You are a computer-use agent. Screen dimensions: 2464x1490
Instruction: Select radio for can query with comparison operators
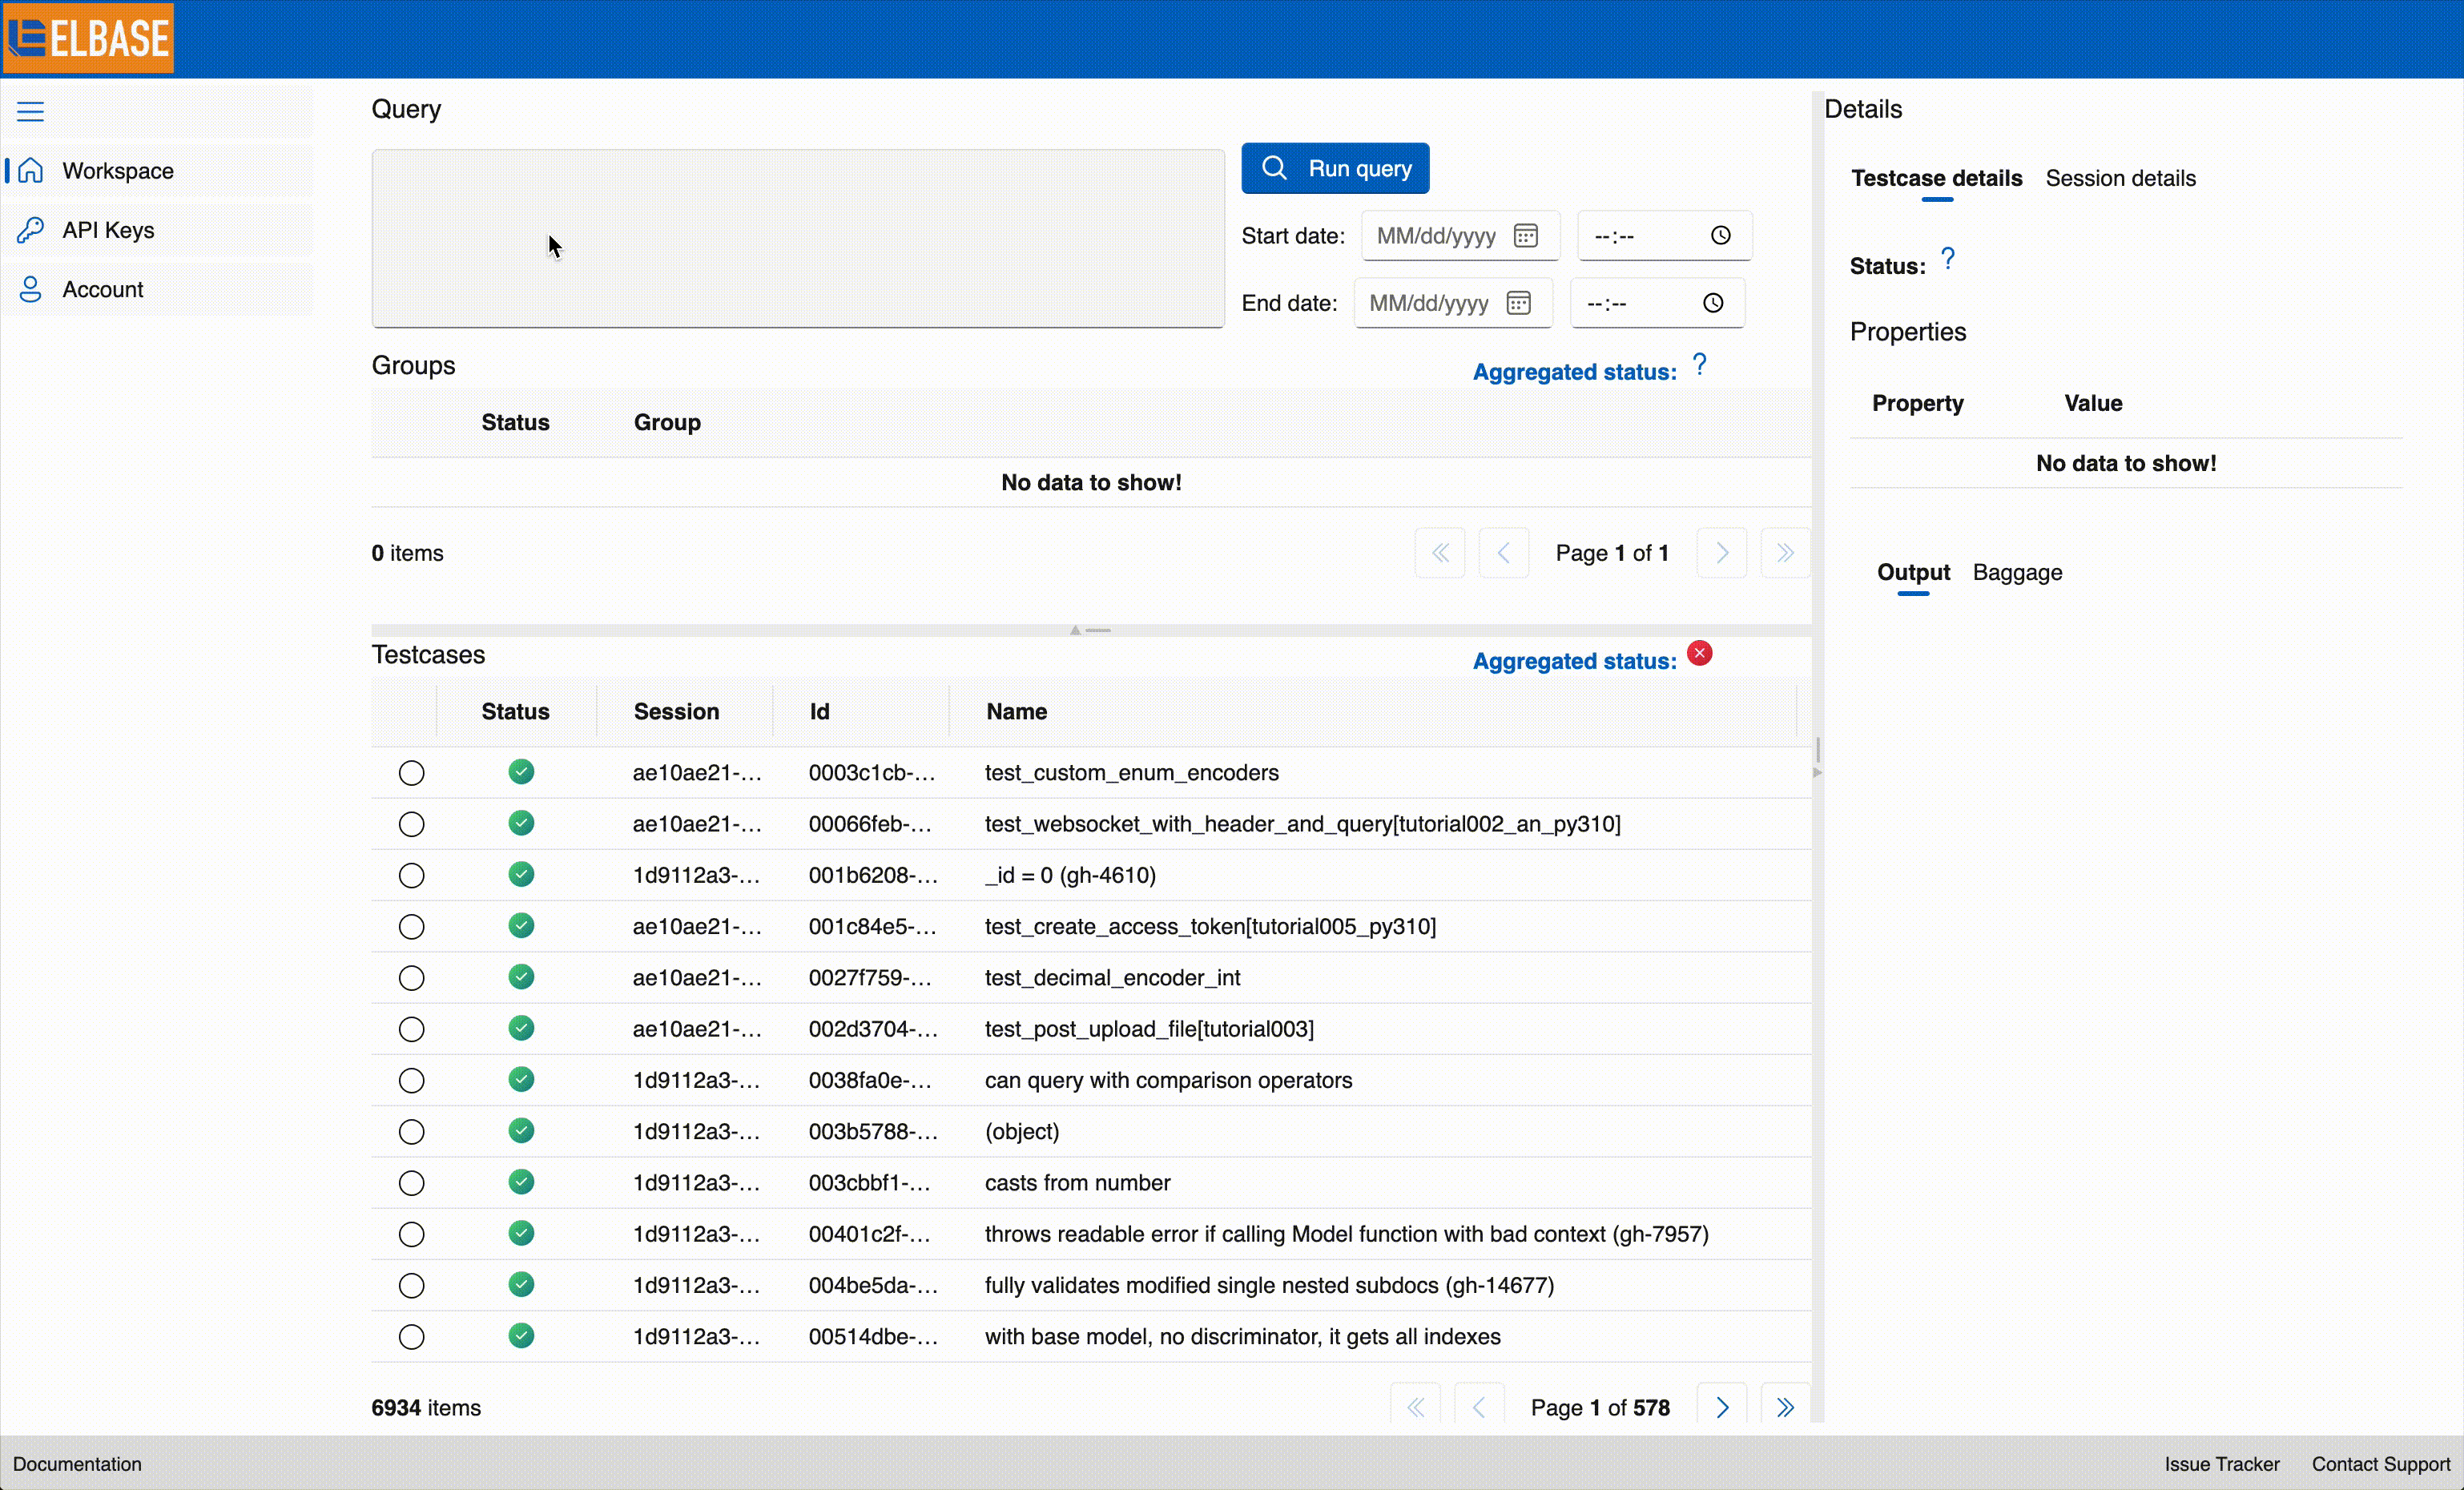pyautogui.click(x=411, y=1080)
